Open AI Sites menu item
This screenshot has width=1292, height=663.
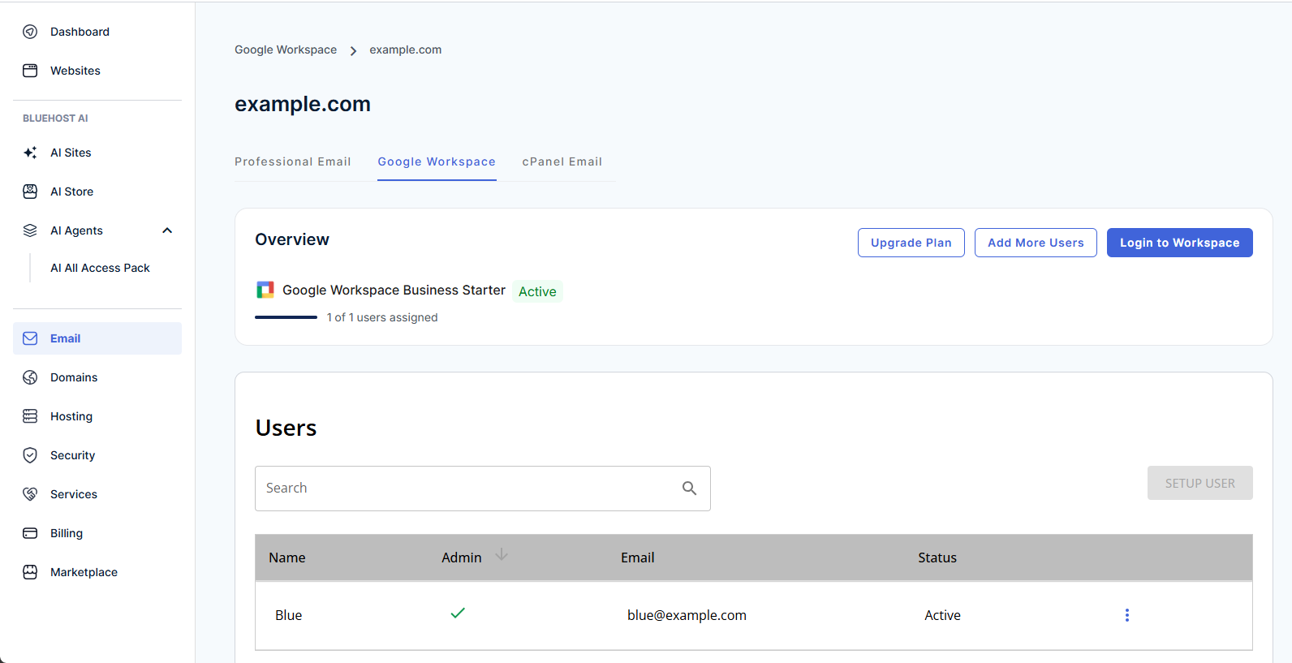[x=71, y=153]
